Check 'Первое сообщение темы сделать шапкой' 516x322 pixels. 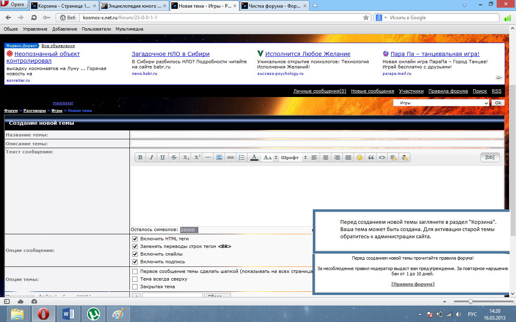tap(135, 272)
